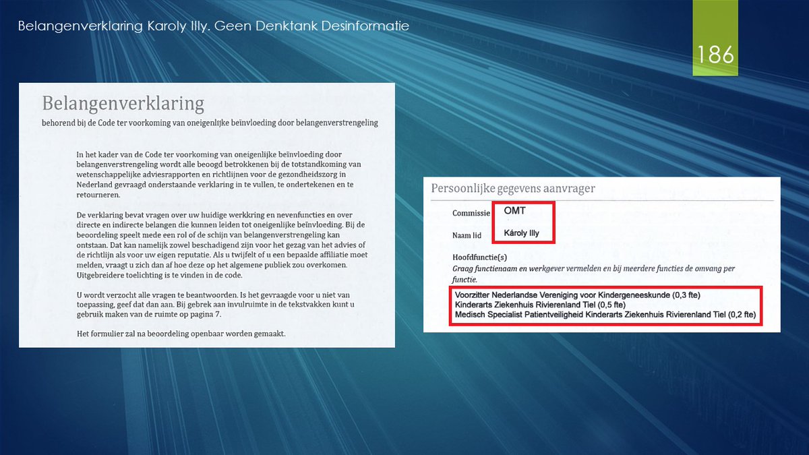This screenshot has width=809, height=455.
Task: Click the Voorzitter Nederlandse Vereniging voor Kindergeneeskunde line
Action: click(x=578, y=295)
